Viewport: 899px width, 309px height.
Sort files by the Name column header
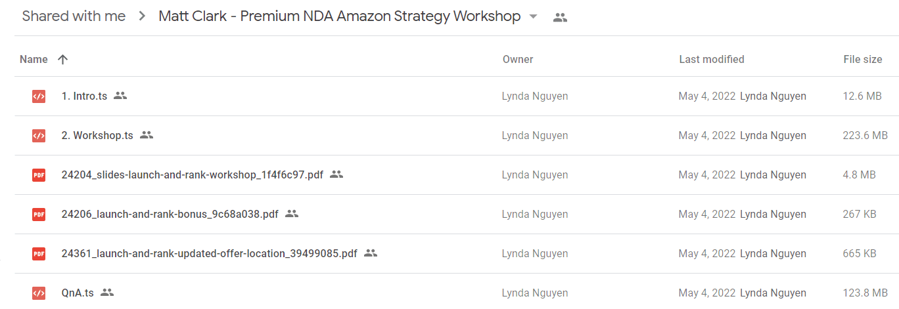[34, 59]
